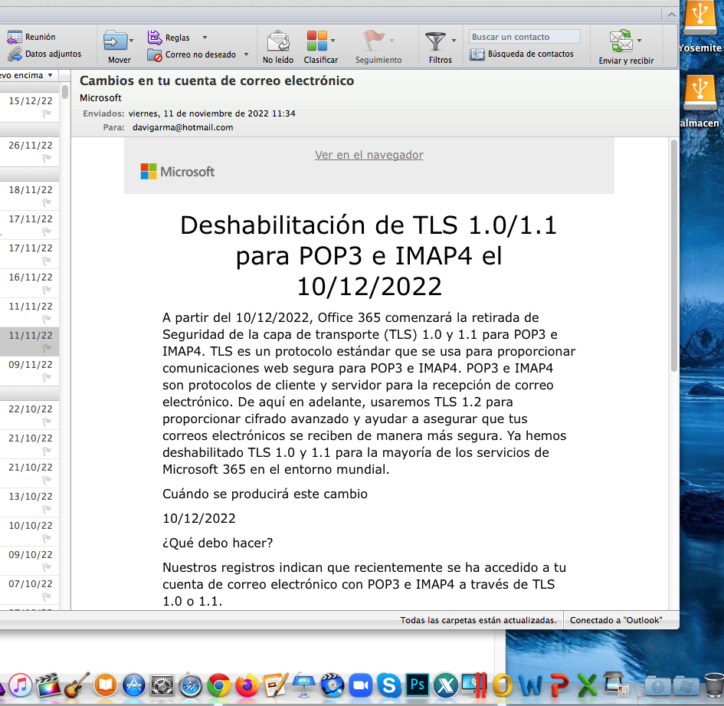Viewport: 724px width, 706px height.
Task: Launch Google Chrome from the dock
Action: click(219, 685)
